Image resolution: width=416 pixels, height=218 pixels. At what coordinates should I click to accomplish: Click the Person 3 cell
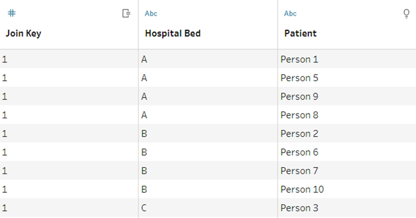299,208
